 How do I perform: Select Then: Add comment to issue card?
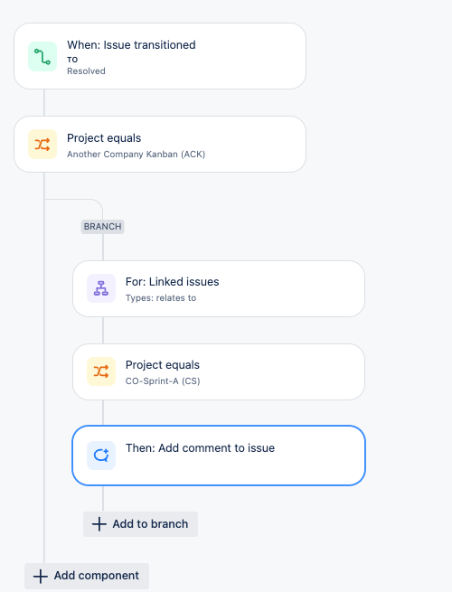218,456
